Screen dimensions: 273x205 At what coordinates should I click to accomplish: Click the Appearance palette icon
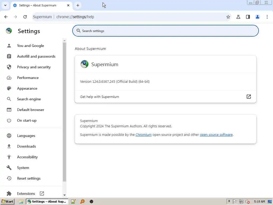(9, 88)
